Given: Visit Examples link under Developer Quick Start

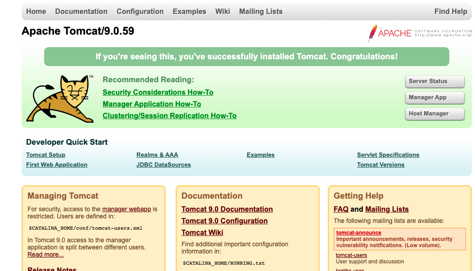Looking at the screenshot, I should (261, 155).
